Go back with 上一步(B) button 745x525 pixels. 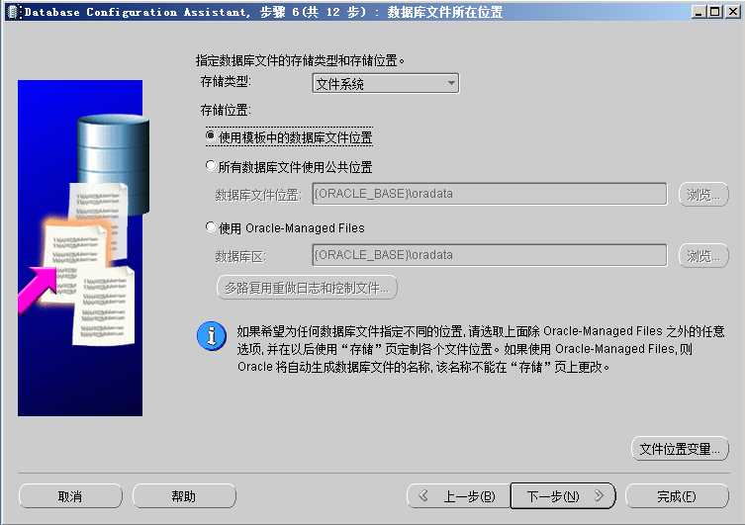click(458, 496)
